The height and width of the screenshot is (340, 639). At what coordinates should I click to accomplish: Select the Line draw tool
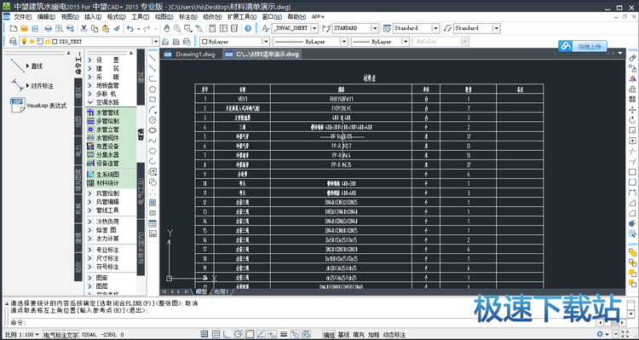pyautogui.click(x=153, y=57)
